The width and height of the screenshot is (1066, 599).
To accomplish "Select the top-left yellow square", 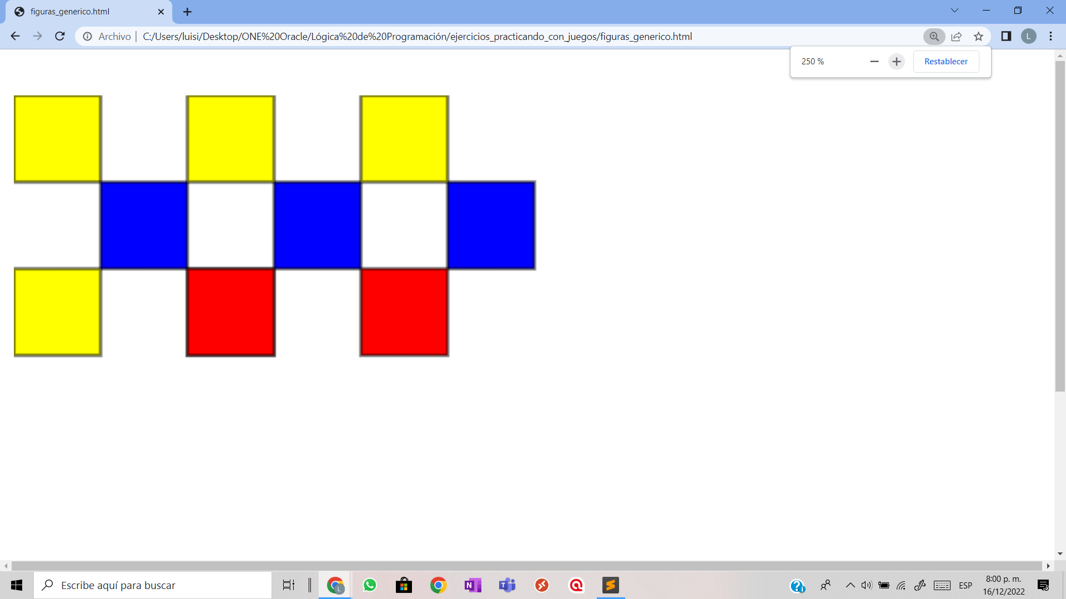I will [58, 139].
